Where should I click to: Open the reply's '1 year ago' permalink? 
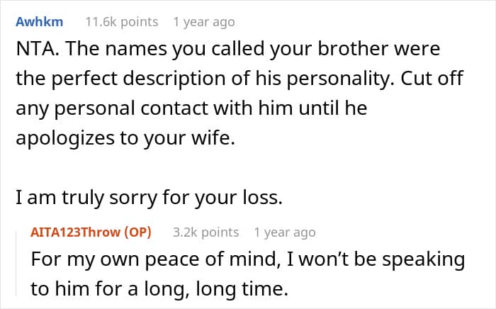click(x=284, y=232)
